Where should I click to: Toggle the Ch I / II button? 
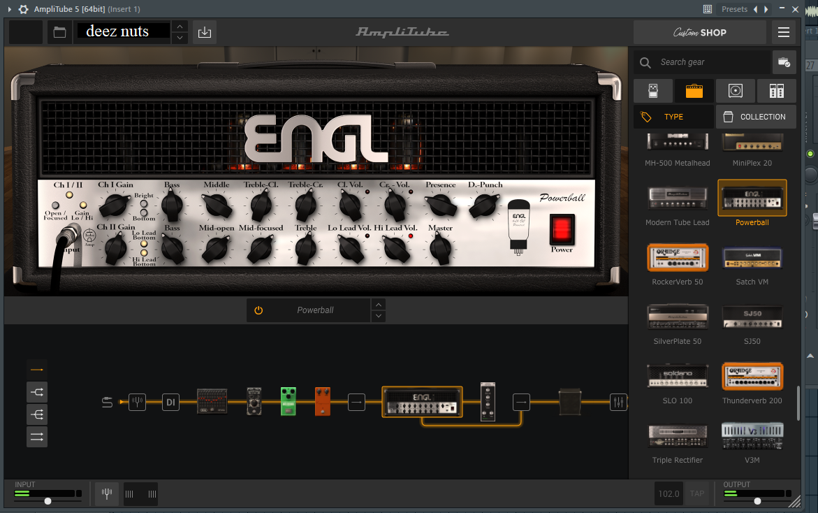[x=69, y=195]
